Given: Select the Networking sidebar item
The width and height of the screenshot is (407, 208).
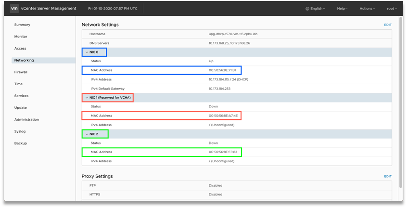Looking at the screenshot, I should (43, 60).
